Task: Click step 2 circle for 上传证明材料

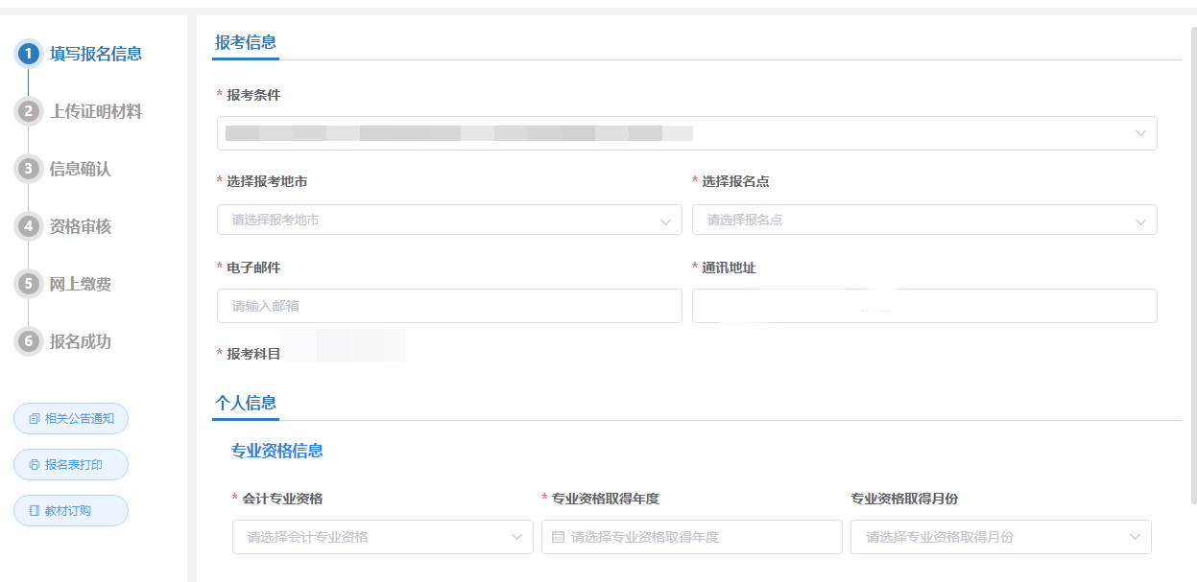Action: [x=30, y=111]
